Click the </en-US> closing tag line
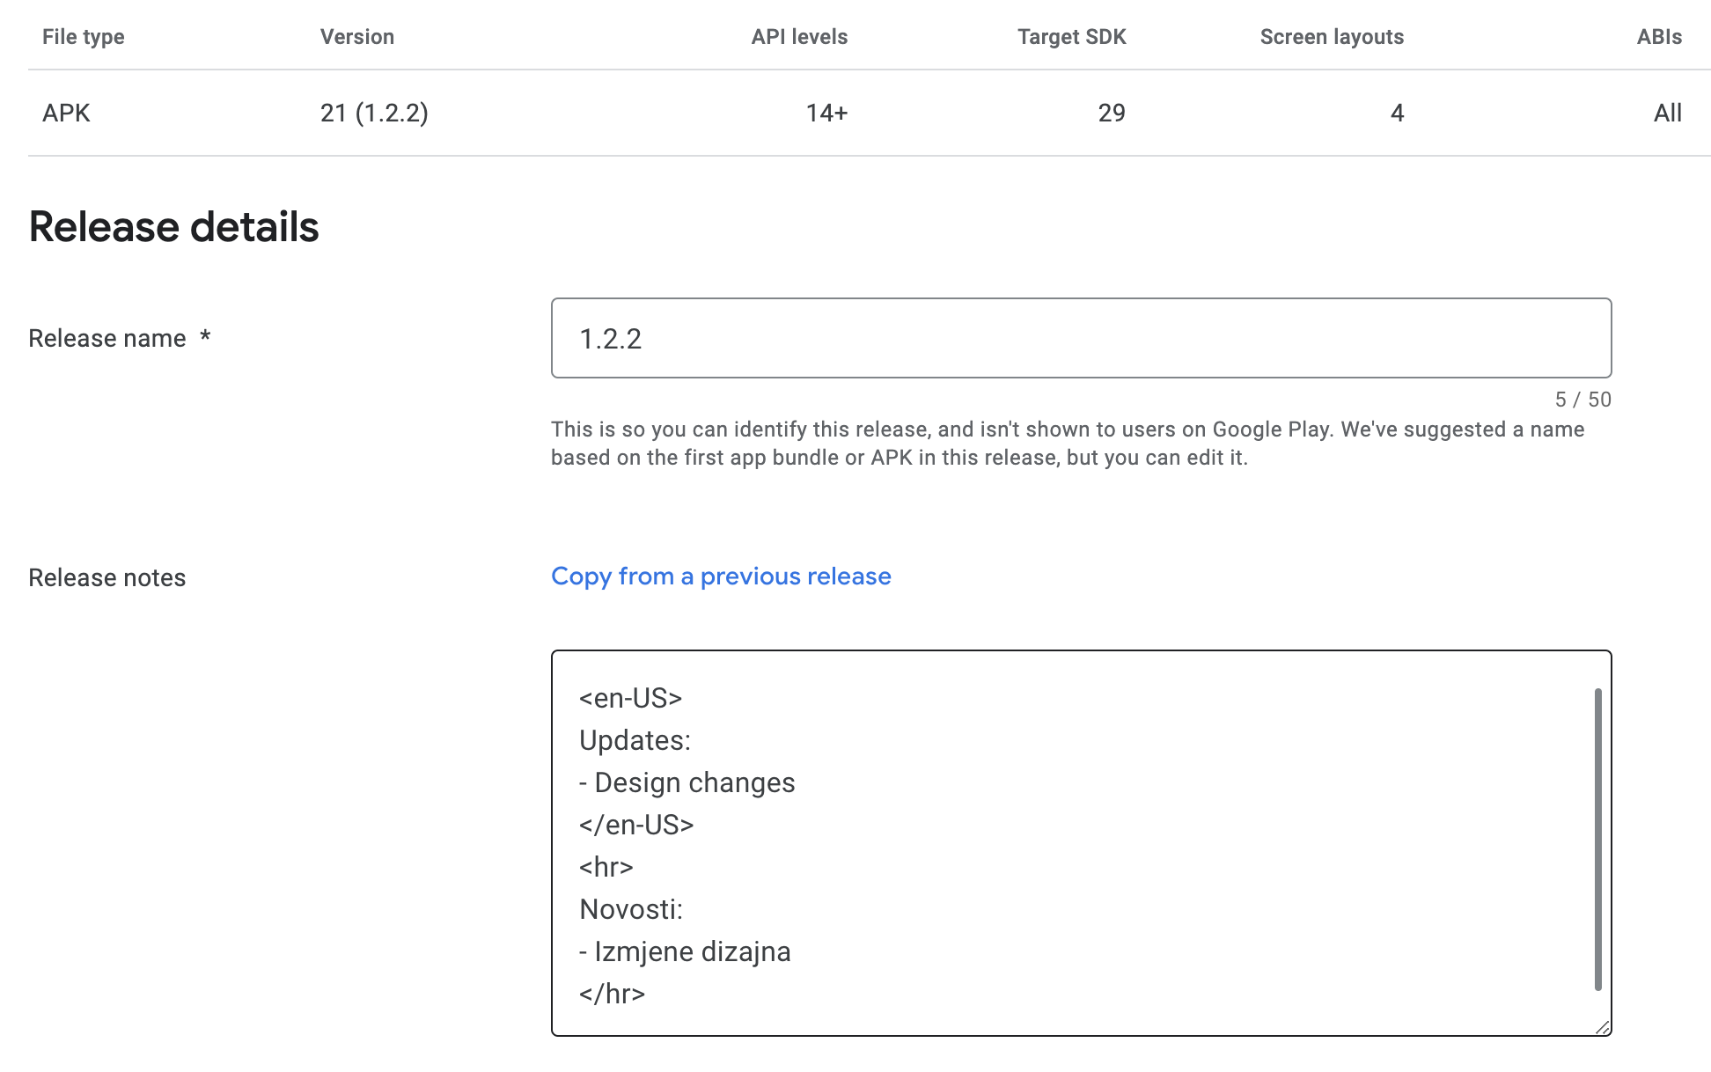Screen dimensions: 1711x1072 click(x=636, y=825)
